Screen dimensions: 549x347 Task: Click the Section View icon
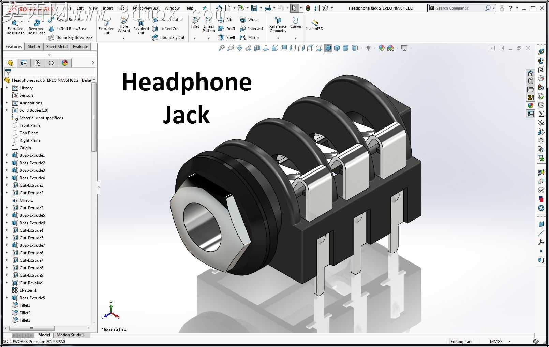[257, 48]
